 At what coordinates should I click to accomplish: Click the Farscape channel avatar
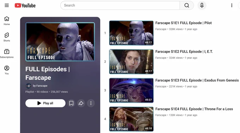29,86
